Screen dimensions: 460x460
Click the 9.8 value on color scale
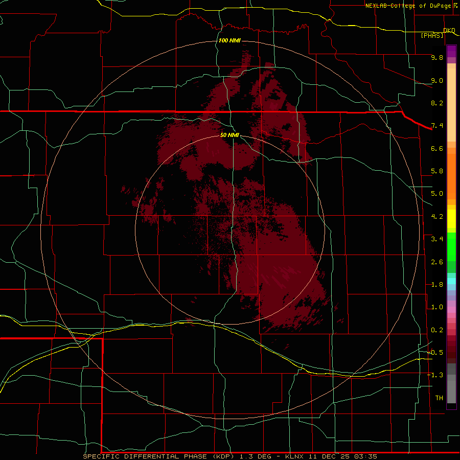tap(437, 57)
